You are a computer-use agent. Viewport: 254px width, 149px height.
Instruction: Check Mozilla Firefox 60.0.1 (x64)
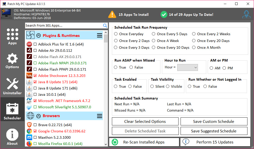tap(35, 144)
